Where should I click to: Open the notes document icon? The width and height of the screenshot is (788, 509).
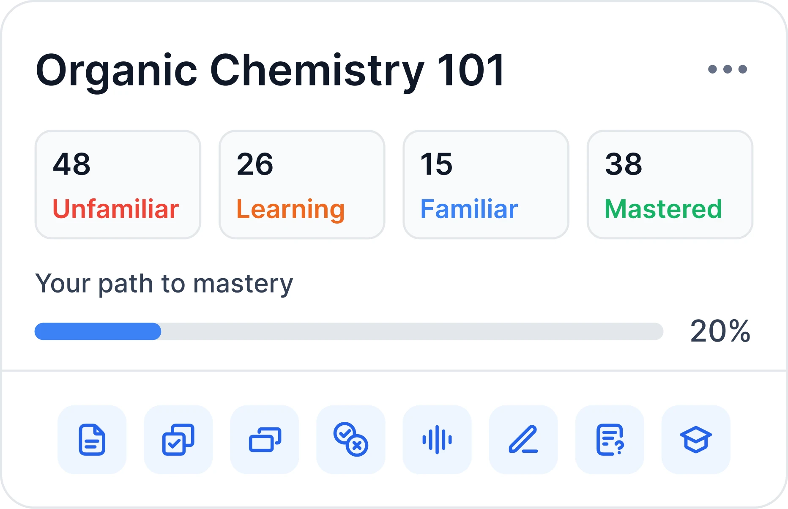coord(92,440)
